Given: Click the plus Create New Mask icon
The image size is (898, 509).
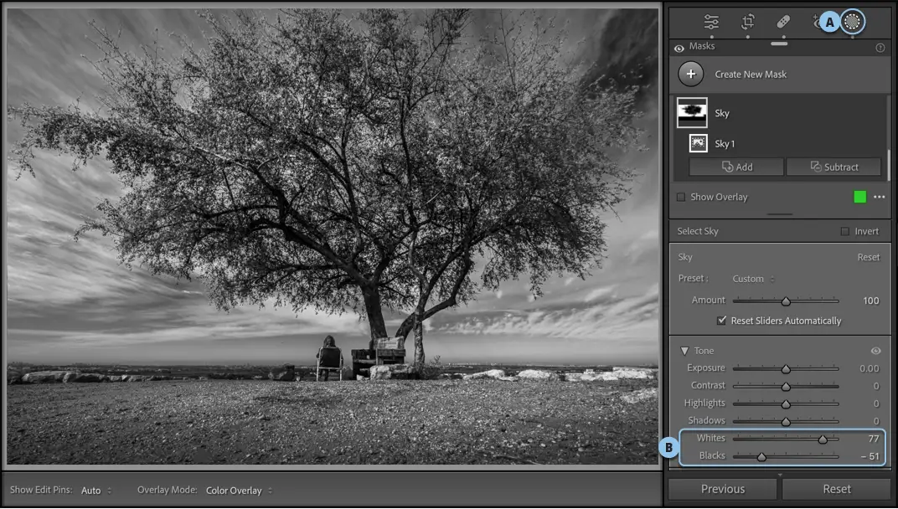Looking at the screenshot, I should [691, 74].
